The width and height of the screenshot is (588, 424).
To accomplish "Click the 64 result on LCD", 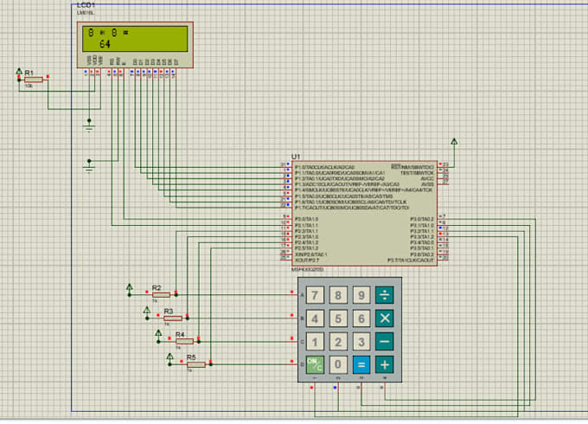I will click(105, 44).
